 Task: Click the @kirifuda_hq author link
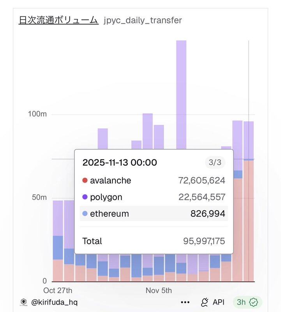tap(54, 302)
